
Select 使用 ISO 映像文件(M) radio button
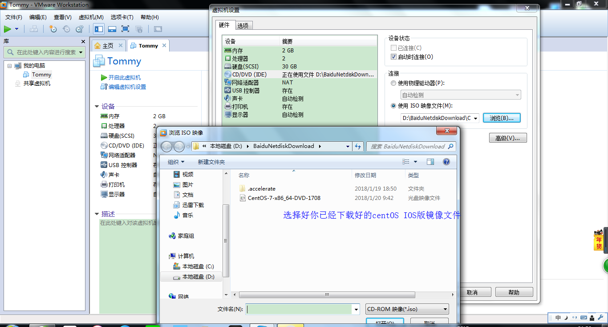point(393,106)
